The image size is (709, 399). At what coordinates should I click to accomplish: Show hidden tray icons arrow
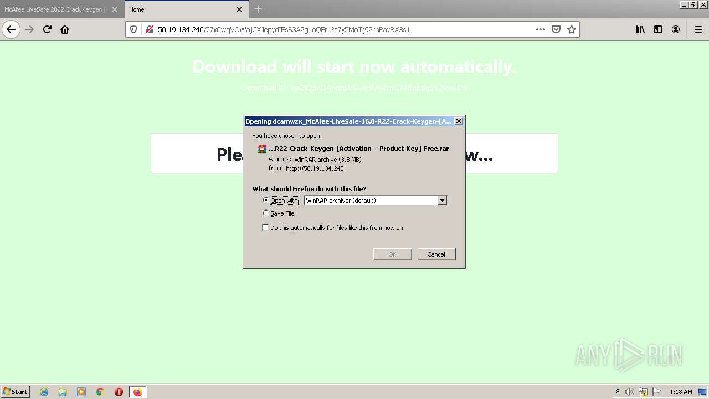(x=618, y=392)
